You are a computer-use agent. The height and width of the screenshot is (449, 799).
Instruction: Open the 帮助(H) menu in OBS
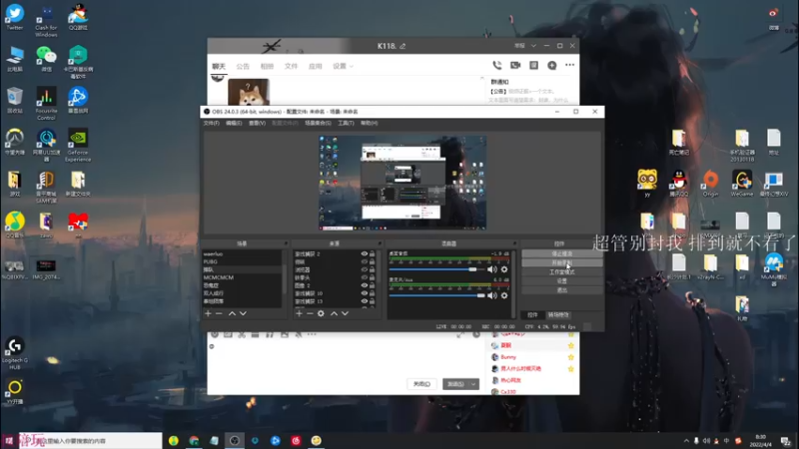click(x=369, y=123)
